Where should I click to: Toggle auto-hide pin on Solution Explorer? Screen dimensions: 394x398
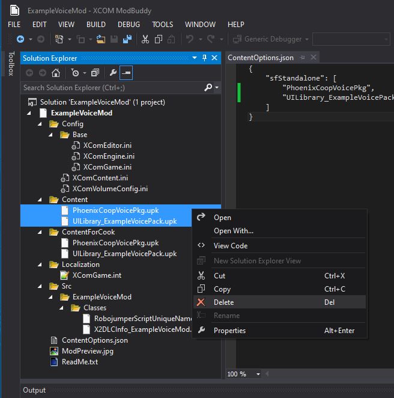pyautogui.click(x=204, y=58)
